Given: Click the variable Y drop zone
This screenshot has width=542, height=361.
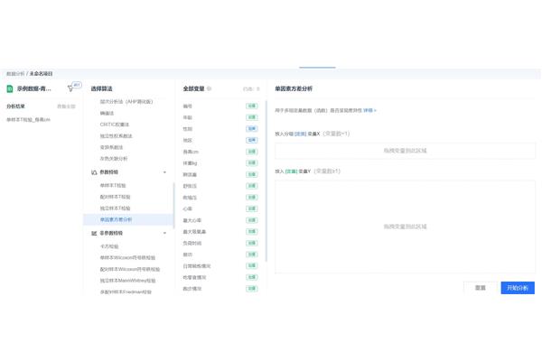Looking at the screenshot, I should coord(405,227).
